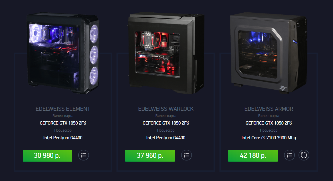Click Warlock's GEFORCE GTX 1050 2Гб text

166,123
